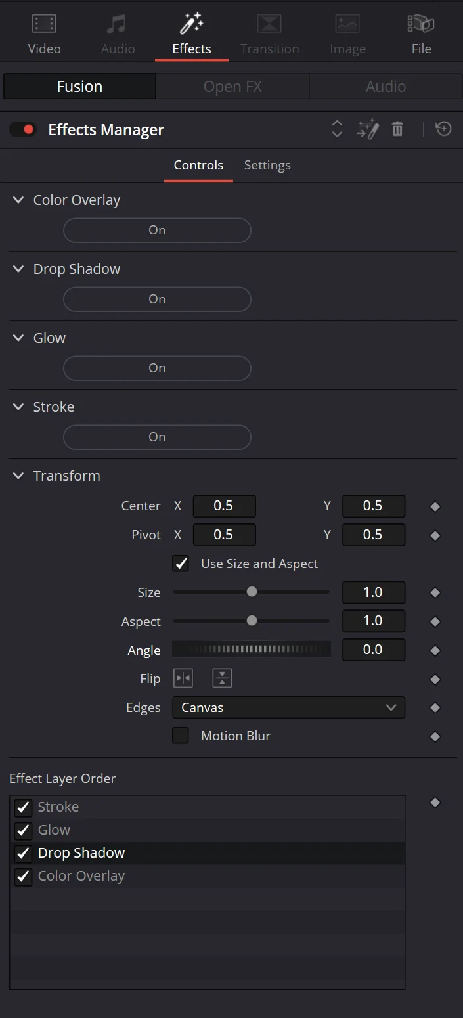Image resolution: width=463 pixels, height=1018 pixels.
Task: Add keyframe for Center parameter
Action: pyautogui.click(x=435, y=507)
